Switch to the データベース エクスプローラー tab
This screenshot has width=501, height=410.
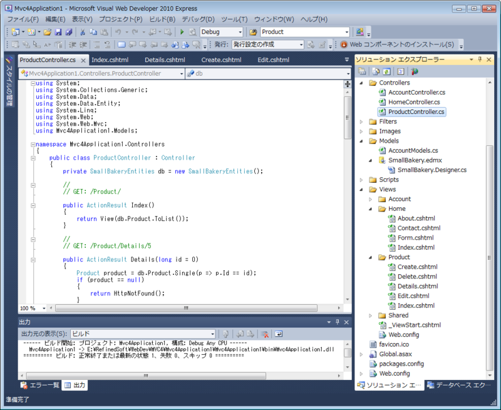click(459, 385)
